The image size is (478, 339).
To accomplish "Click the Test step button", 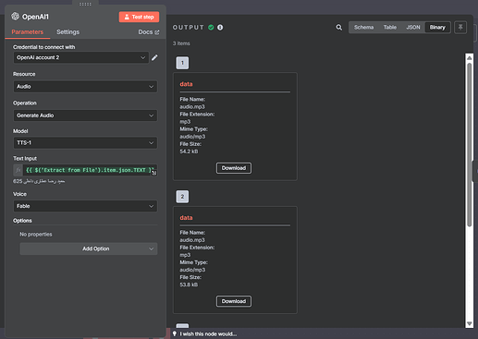I will (x=139, y=17).
